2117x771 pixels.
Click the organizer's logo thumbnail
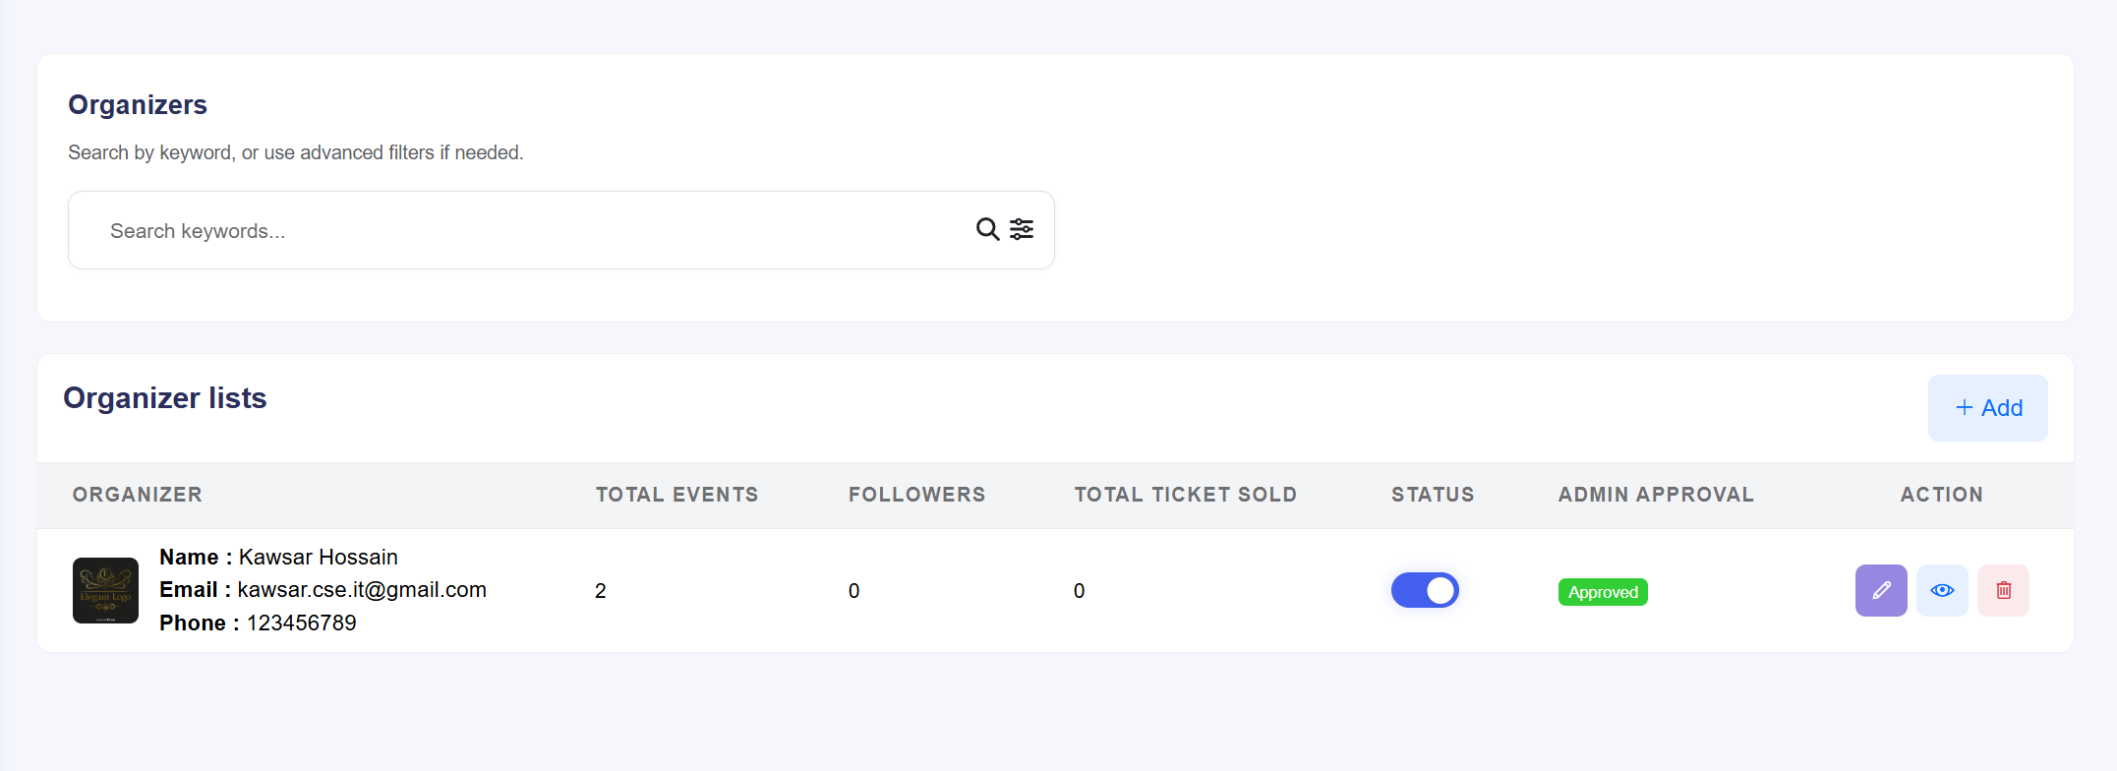click(x=105, y=590)
